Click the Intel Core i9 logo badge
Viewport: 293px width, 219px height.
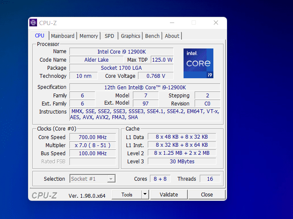[198, 63]
